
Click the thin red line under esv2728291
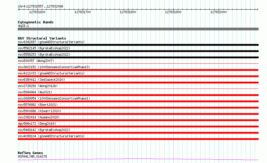pos(138,89)
